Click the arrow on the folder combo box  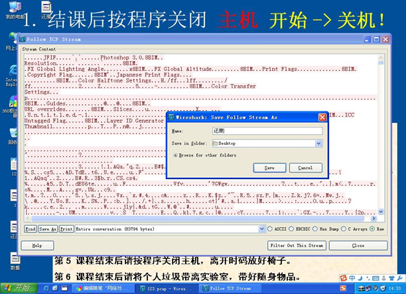(x=318, y=143)
